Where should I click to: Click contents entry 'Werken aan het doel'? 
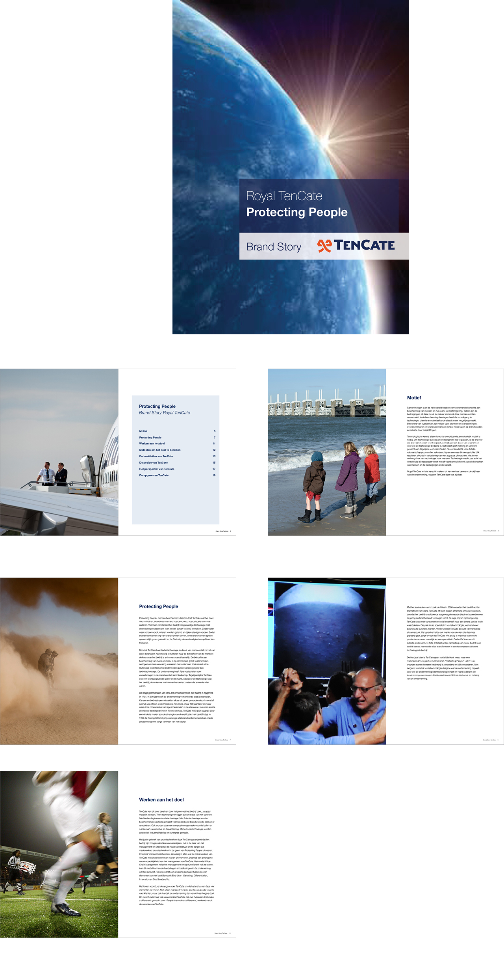[x=152, y=444]
